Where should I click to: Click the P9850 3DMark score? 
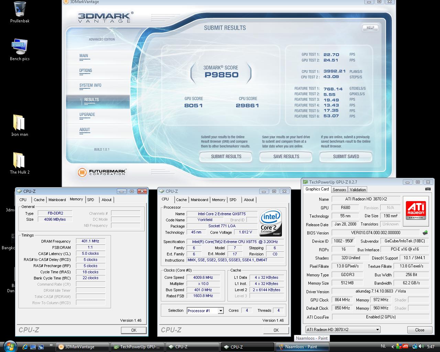pos(221,75)
